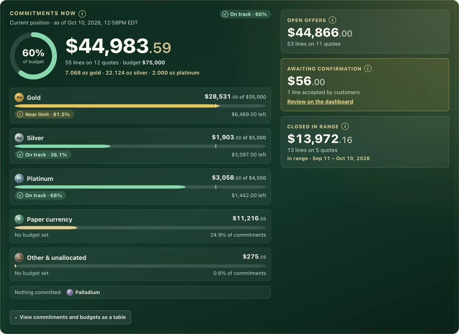Click the info icon next to Open Offers

tap(332, 20)
